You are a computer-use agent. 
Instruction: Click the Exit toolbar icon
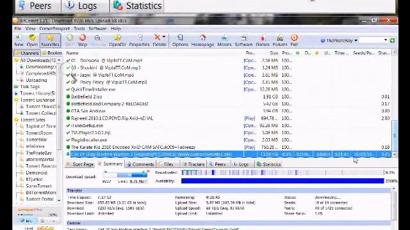pyautogui.click(x=294, y=40)
